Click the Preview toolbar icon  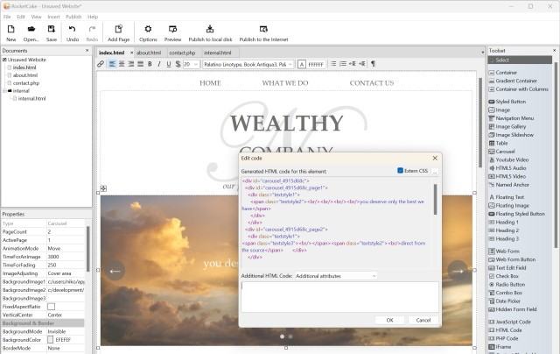[x=172, y=32]
